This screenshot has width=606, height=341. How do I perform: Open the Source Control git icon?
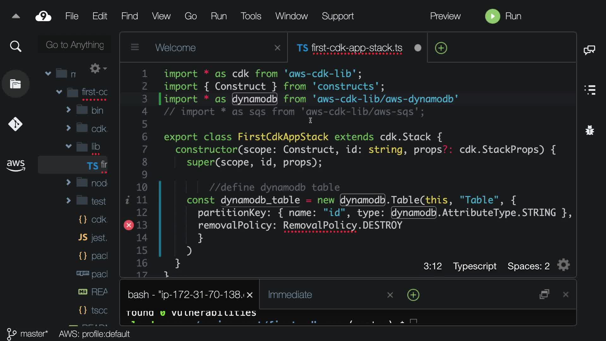(15, 124)
